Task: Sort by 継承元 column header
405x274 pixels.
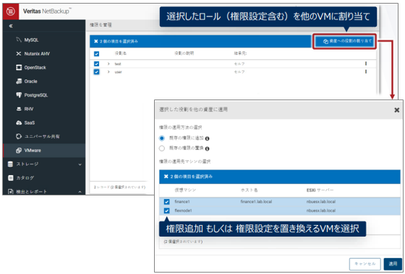Action: coord(240,53)
